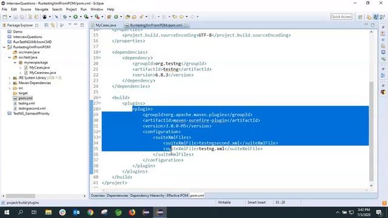Image resolution: width=388 pixels, height=218 pixels.
Task: Click the Last Edit Location icon
Action: tap(175, 17)
